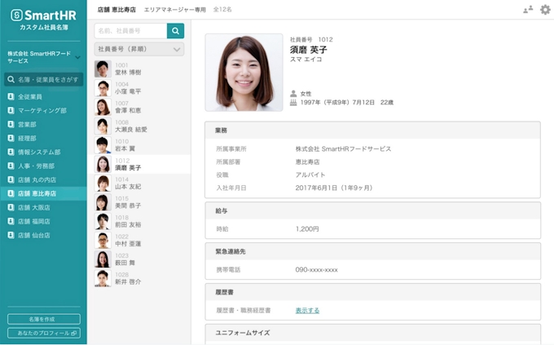Screen dimensions: 554x345
Task: Click the 全従業員 directory icon
Action: point(11,96)
